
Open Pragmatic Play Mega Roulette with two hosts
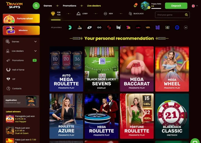click(x=102, y=116)
